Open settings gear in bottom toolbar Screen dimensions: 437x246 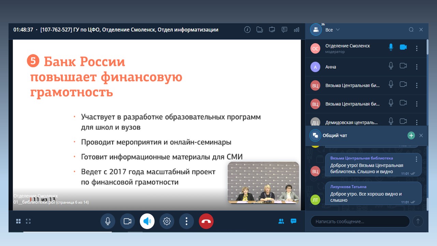pyautogui.click(x=167, y=221)
